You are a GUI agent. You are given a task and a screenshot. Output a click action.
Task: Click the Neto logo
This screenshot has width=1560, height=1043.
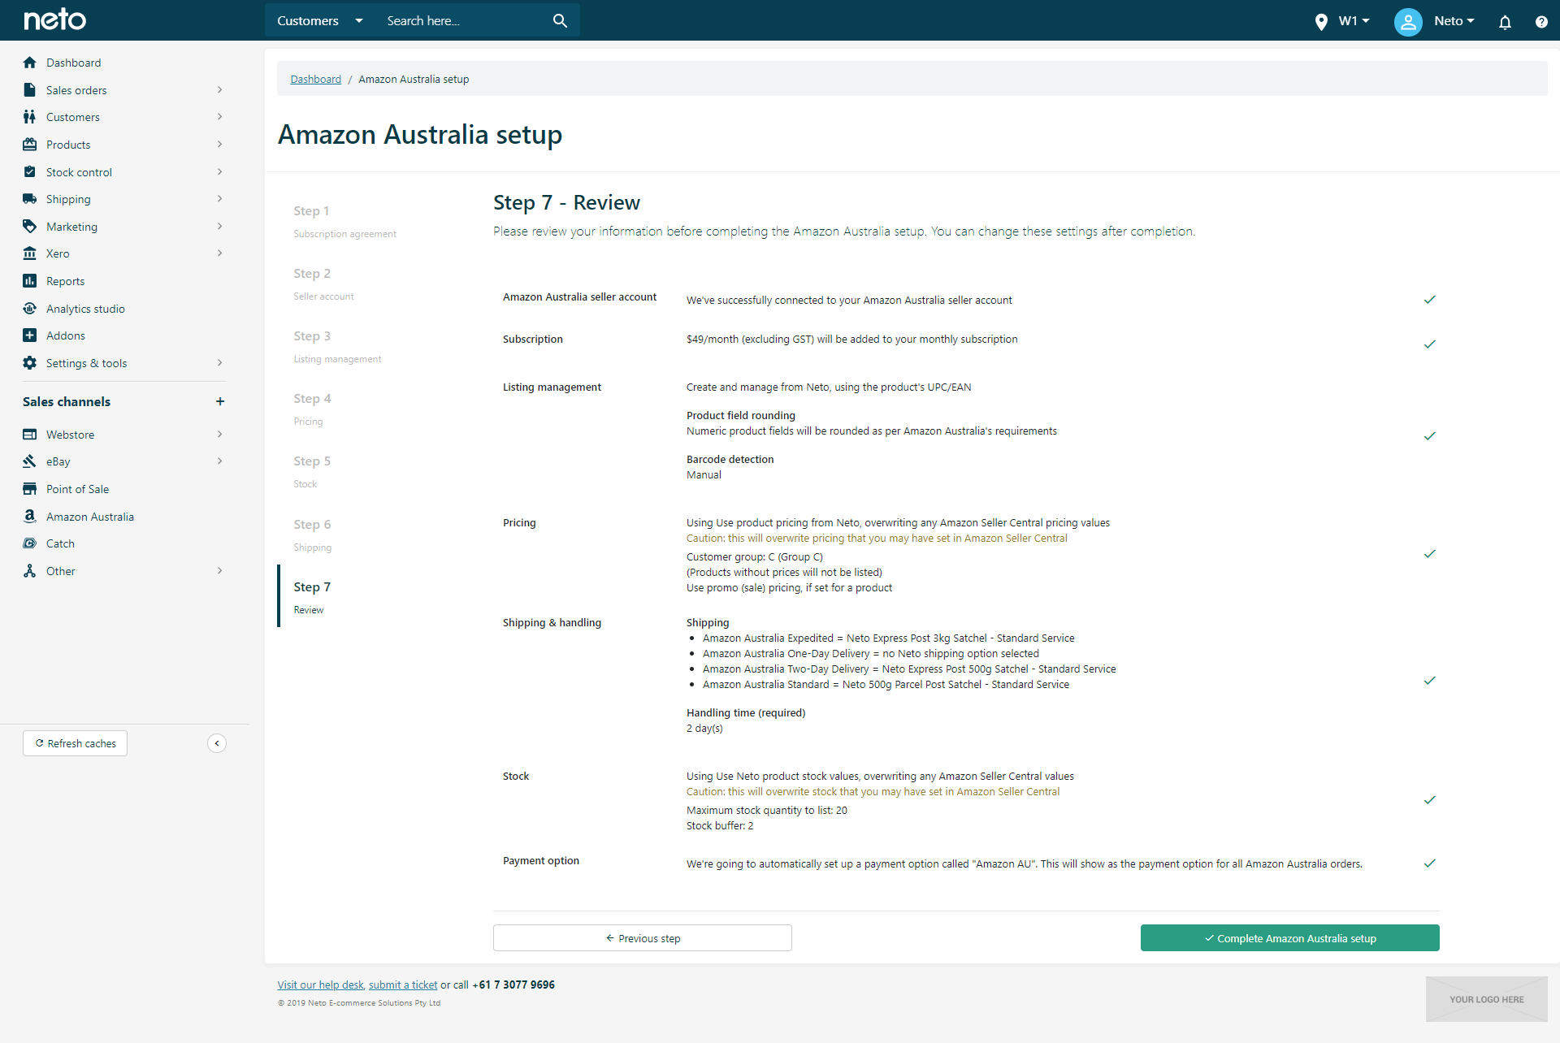point(54,19)
